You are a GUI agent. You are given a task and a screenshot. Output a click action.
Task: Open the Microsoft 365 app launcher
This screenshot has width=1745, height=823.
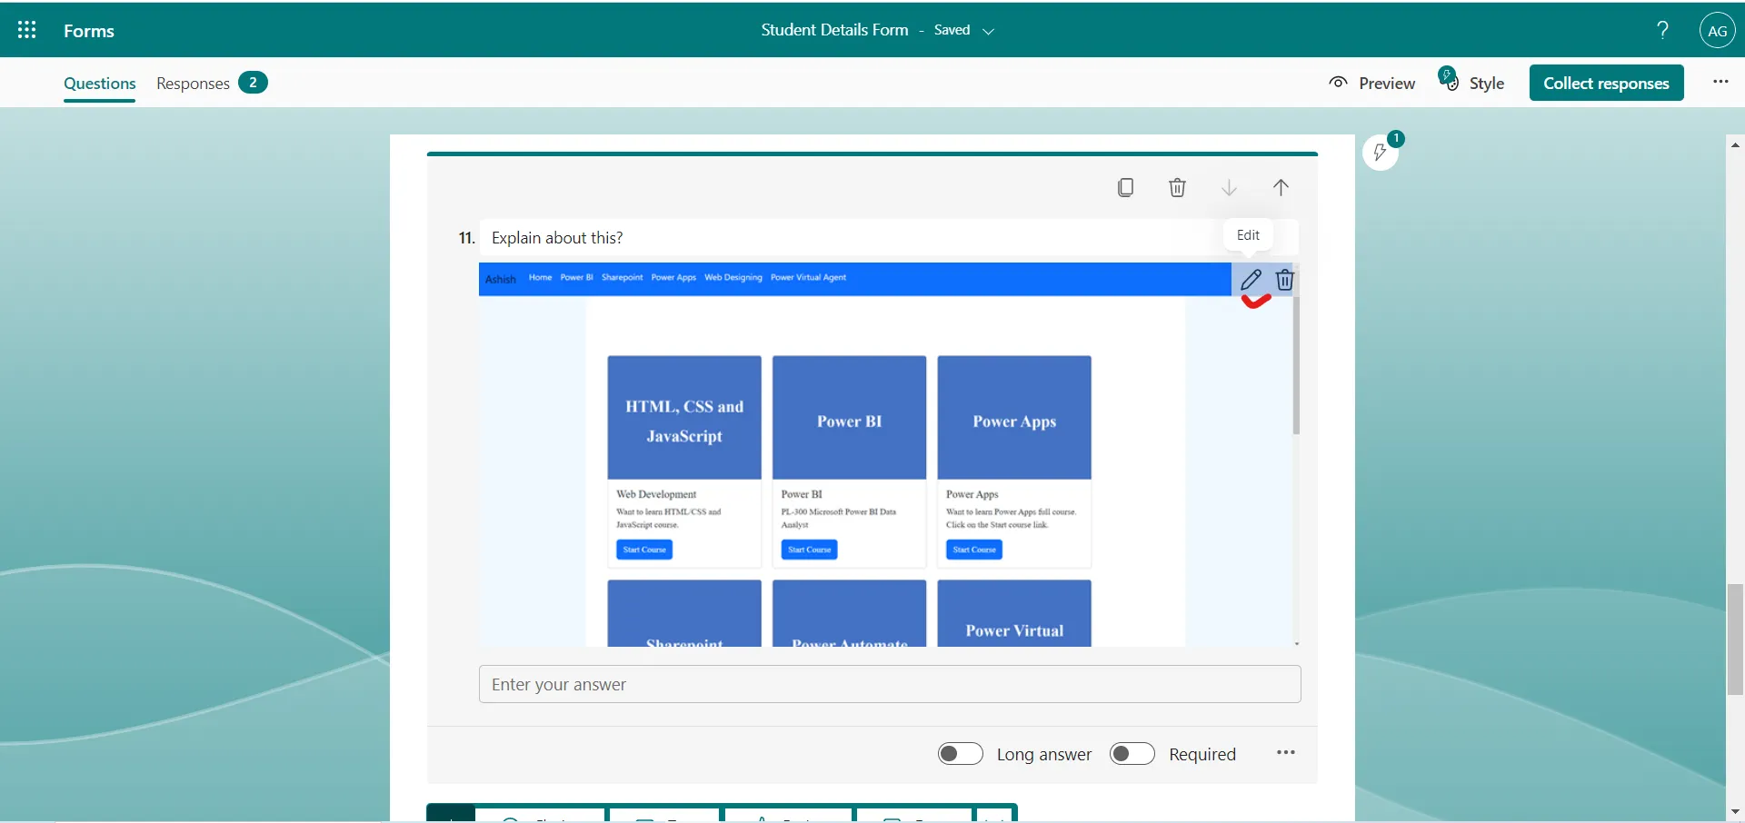(26, 30)
